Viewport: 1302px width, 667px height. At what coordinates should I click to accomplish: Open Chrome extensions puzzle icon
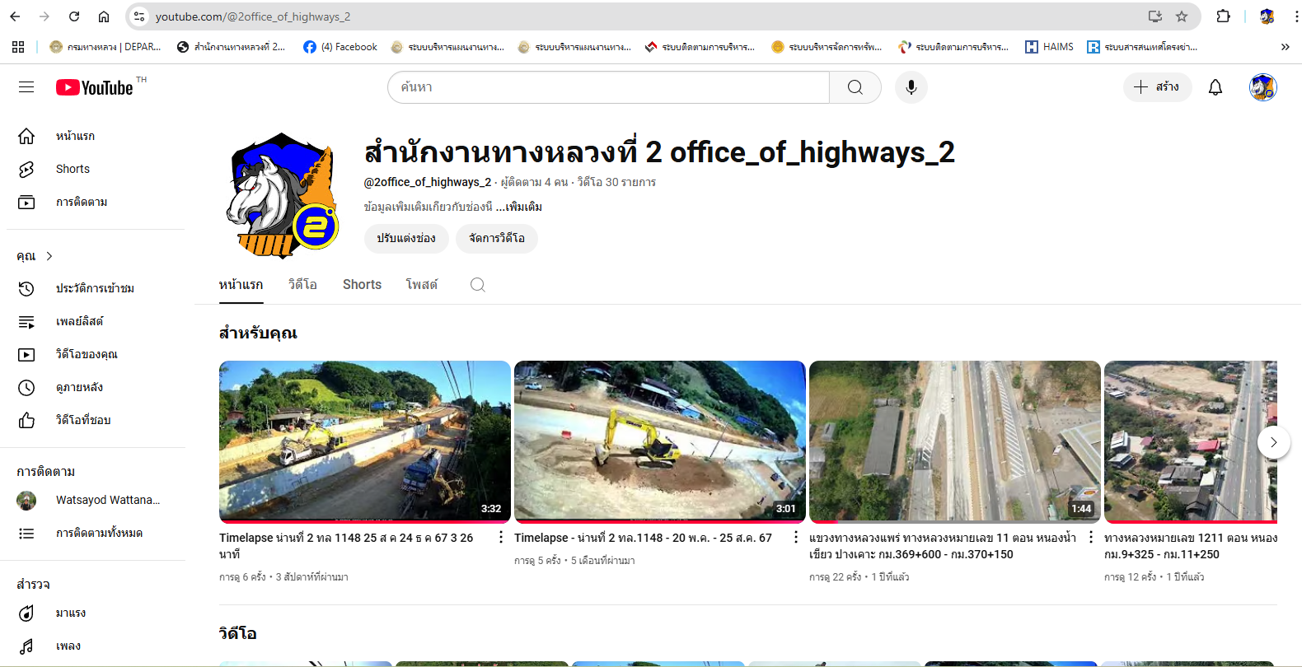coord(1223,16)
